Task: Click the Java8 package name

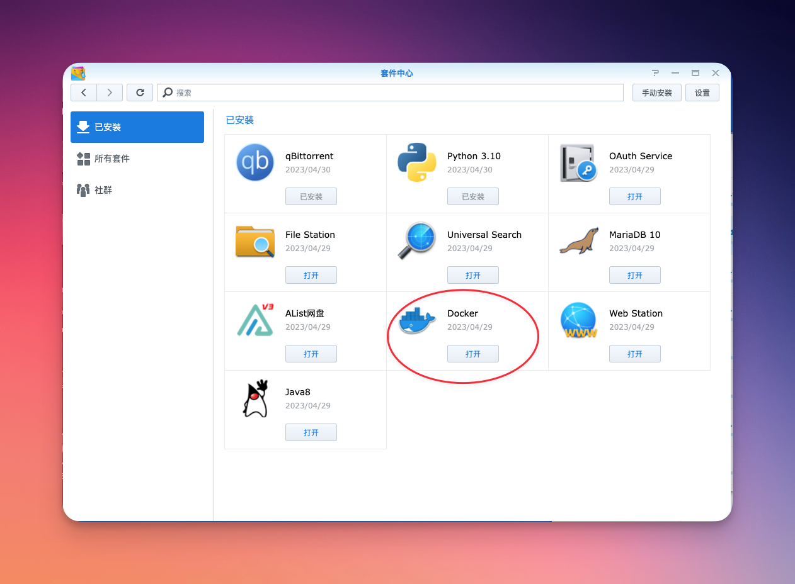Action: pyautogui.click(x=298, y=392)
